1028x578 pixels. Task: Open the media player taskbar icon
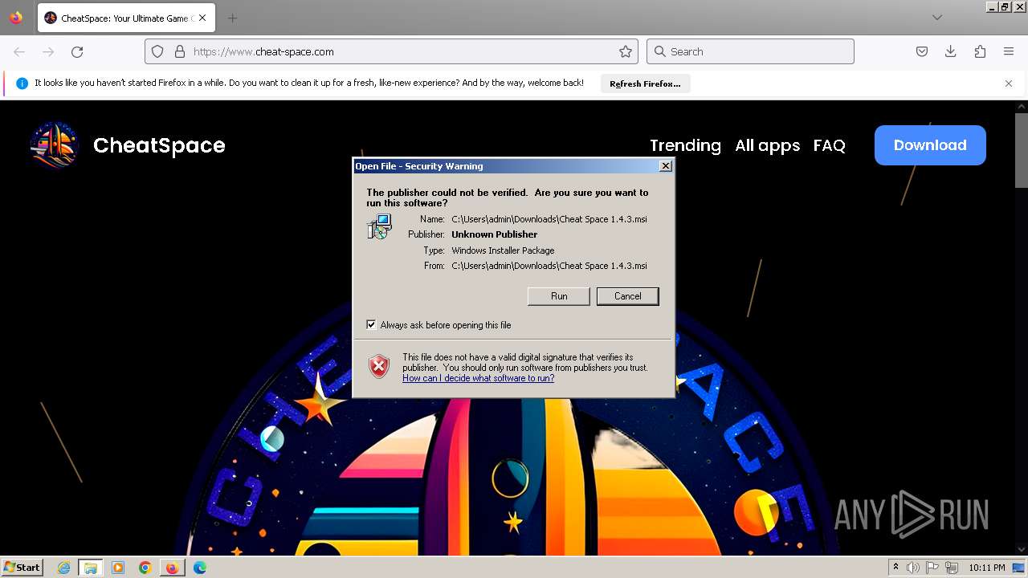tap(118, 568)
